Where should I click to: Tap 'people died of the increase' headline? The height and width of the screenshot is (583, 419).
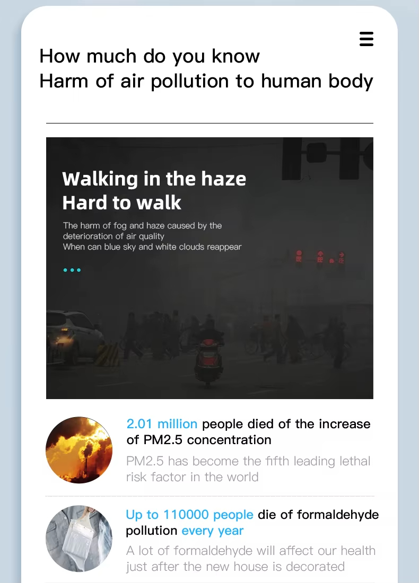coord(286,424)
